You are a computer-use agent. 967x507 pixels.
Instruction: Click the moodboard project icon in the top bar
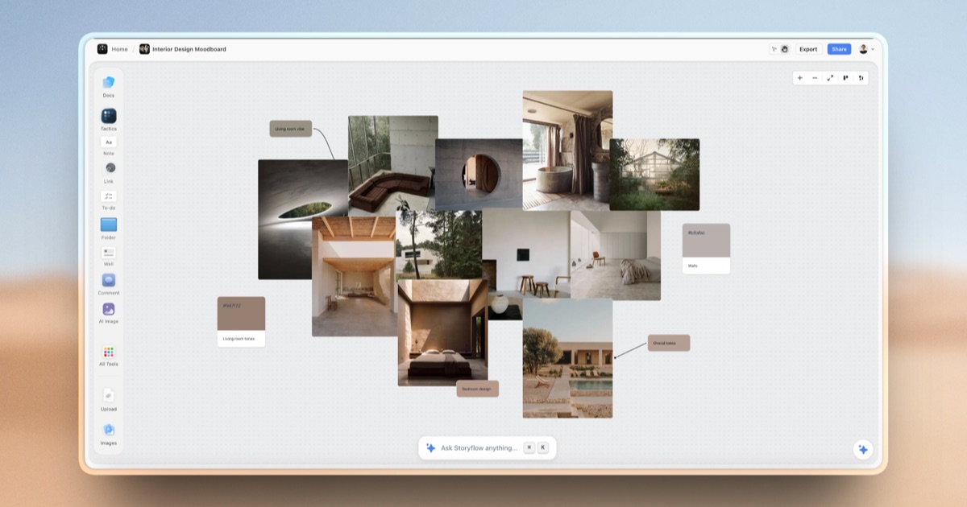[x=144, y=49]
